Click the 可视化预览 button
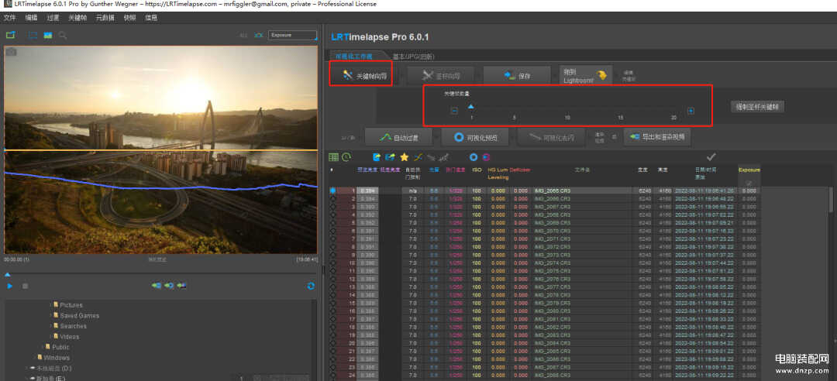Image resolution: width=837 pixels, height=381 pixels. tap(474, 137)
